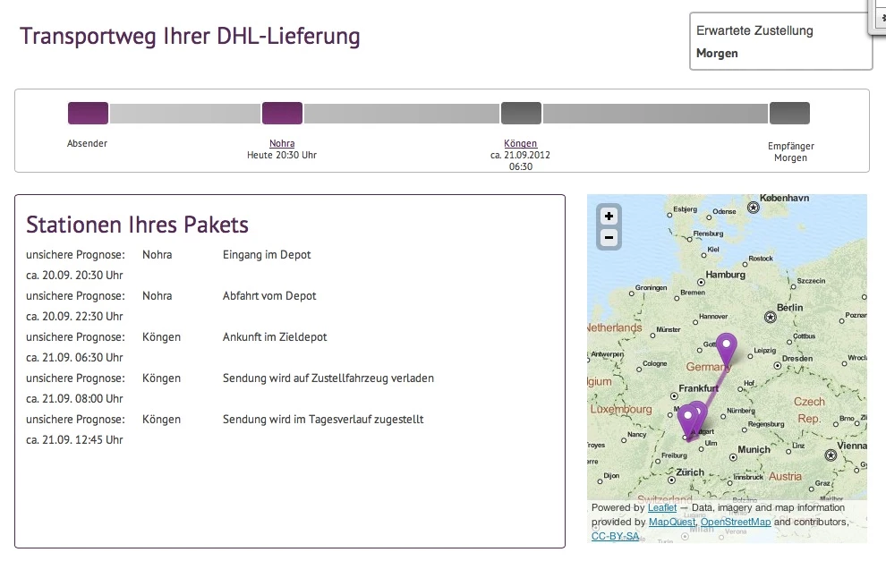The image size is (886, 561).
Task: Click the 'ca. 20.09. 20:30 Uhr' time
Action: click(74, 276)
